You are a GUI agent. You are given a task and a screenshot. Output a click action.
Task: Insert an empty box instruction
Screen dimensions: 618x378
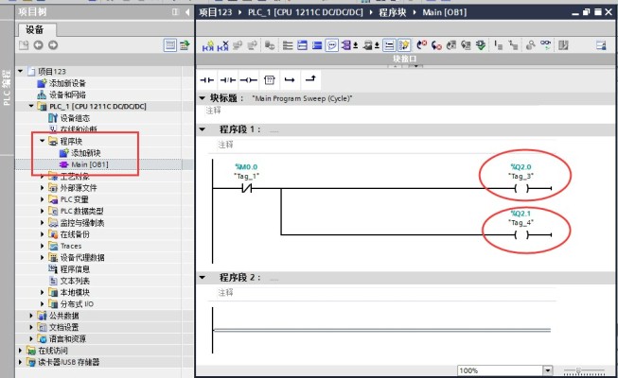click(x=269, y=79)
